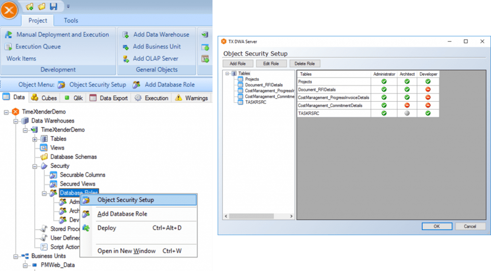Click Cancel in Object Security Setup dialog
The height and width of the screenshot is (271, 491).
coord(470,226)
